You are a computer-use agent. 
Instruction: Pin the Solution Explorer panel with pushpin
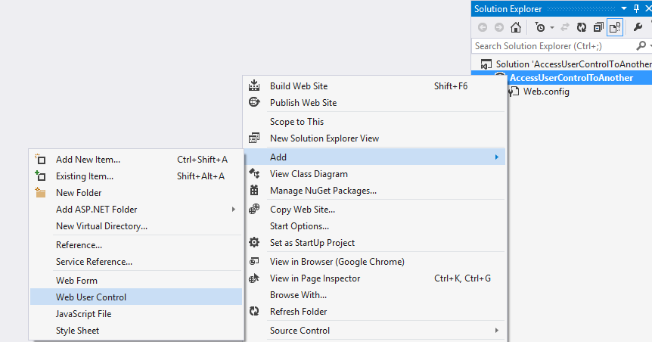[636, 8]
